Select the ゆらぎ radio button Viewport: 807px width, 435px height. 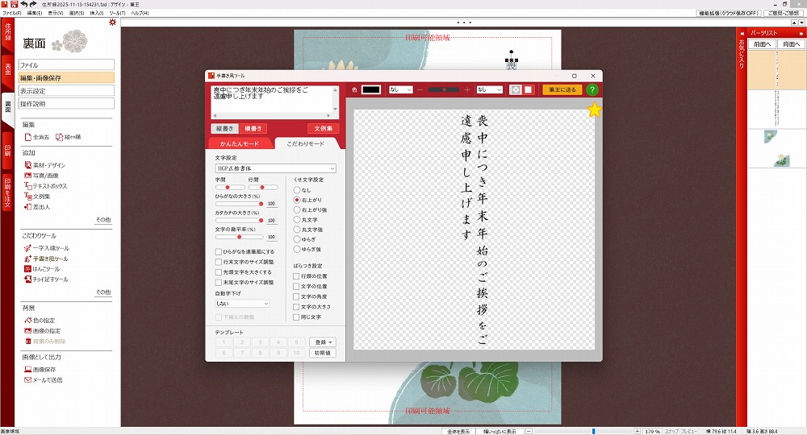pyautogui.click(x=297, y=239)
